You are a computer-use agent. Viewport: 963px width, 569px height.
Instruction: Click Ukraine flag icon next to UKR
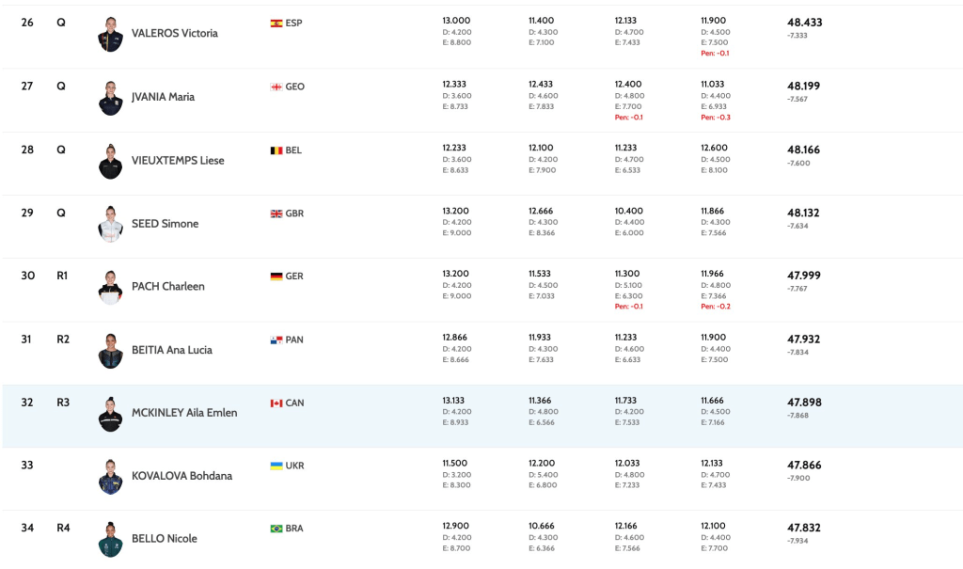pyautogui.click(x=276, y=466)
